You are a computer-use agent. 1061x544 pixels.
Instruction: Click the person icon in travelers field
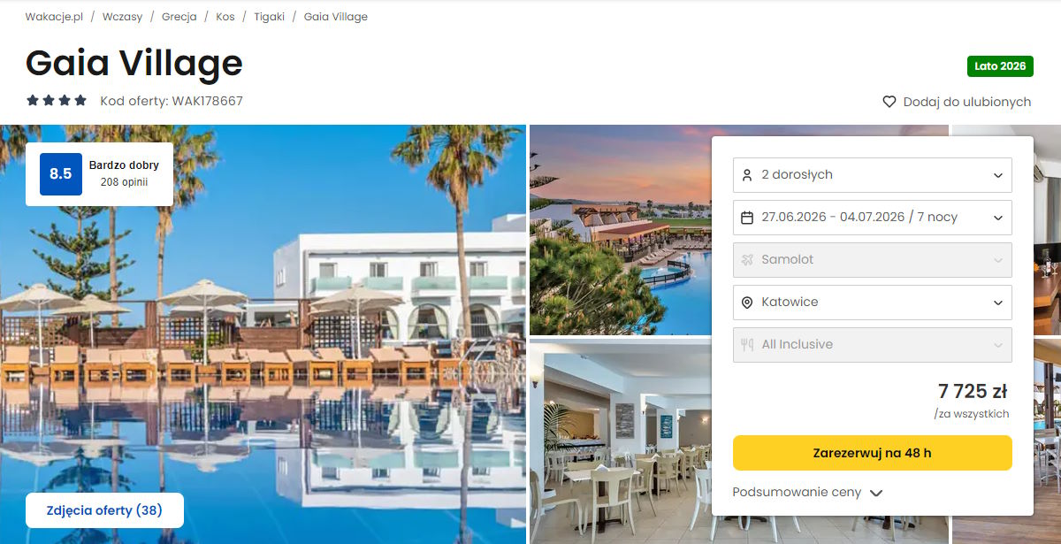click(747, 175)
